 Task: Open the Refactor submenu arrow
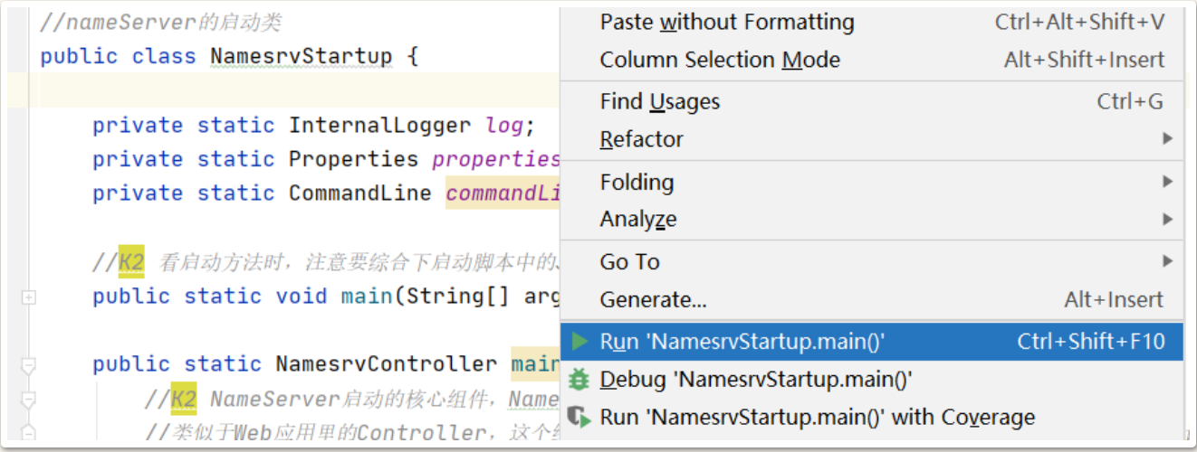tap(1167, 139)
